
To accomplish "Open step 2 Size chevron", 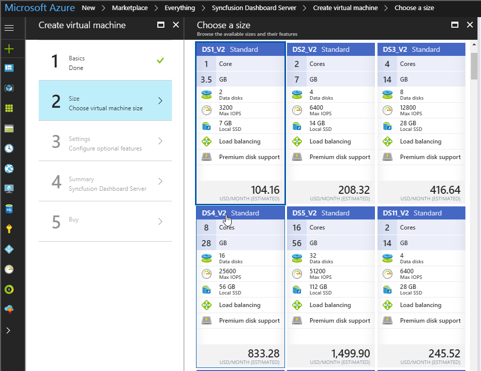I will tap(160, 101).
